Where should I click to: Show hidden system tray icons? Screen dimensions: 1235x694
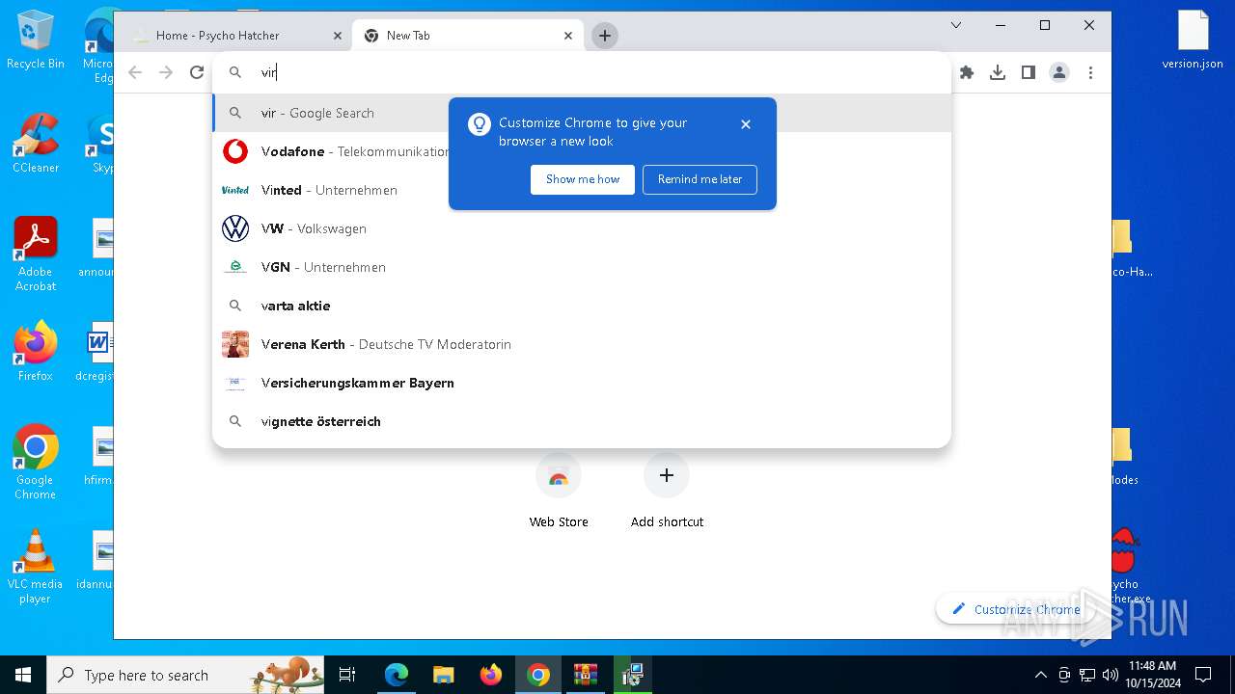(x=1040, y=675)
